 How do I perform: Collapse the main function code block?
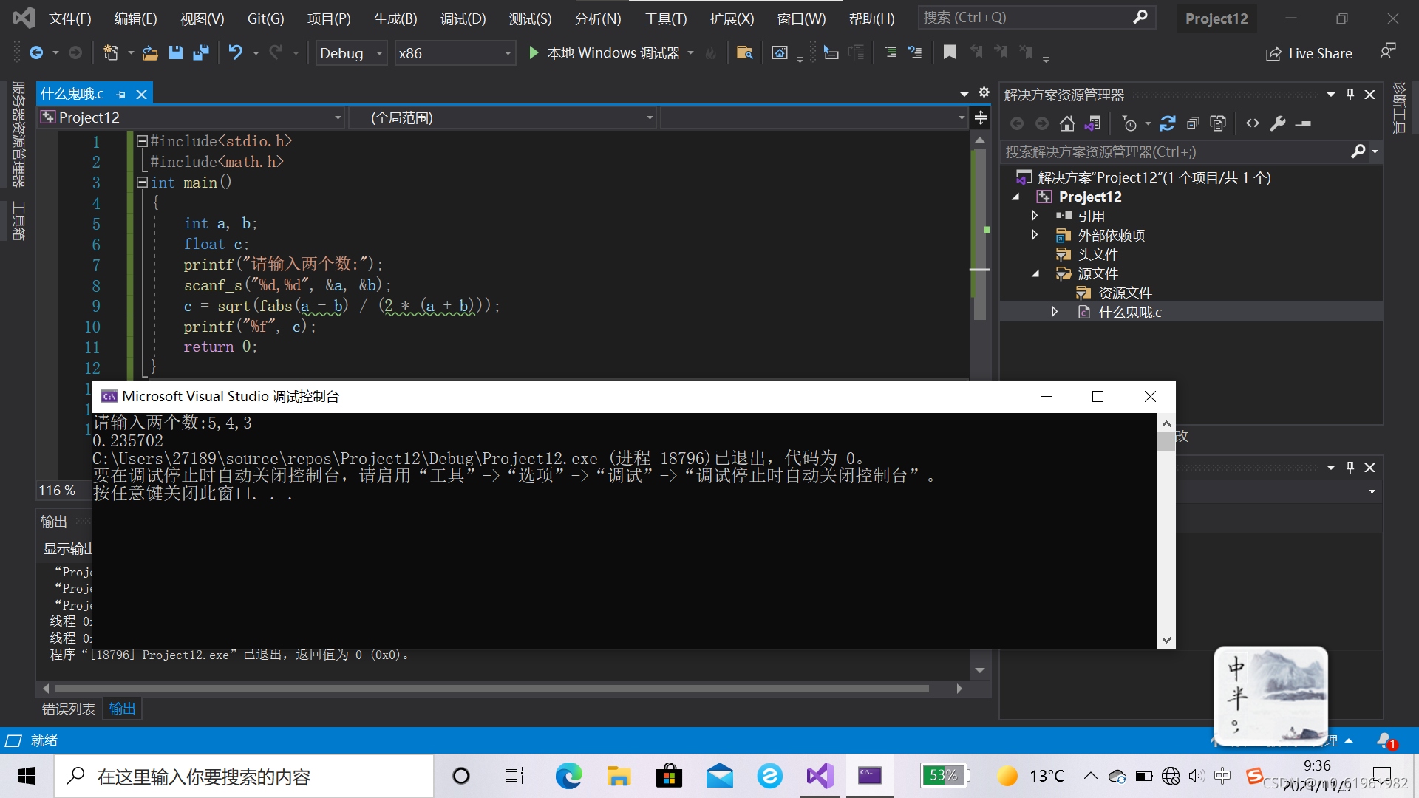coord(142,183)
